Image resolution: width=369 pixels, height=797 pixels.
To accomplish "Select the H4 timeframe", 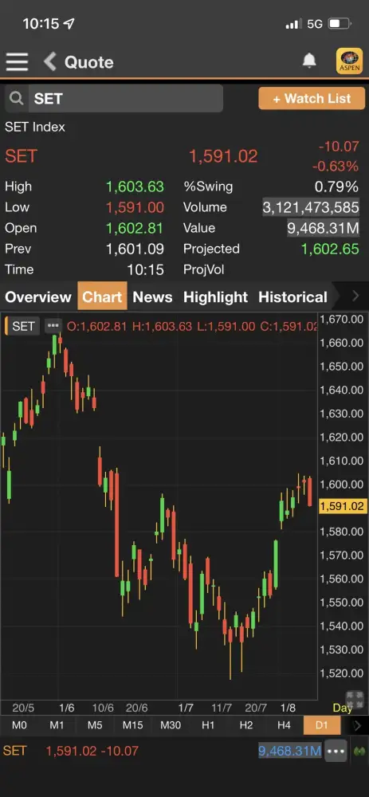I will tap(284, 725).
